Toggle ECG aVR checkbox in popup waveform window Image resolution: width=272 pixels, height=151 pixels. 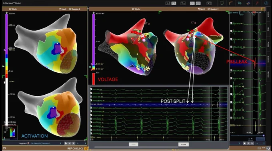click(x=91, y=100)
